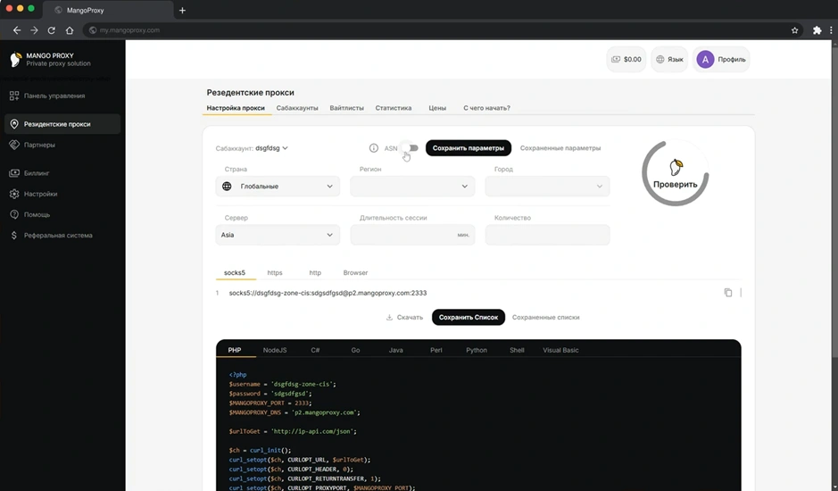
Task: Toggle the ASN switch
Action: click(x=411, y=148)
